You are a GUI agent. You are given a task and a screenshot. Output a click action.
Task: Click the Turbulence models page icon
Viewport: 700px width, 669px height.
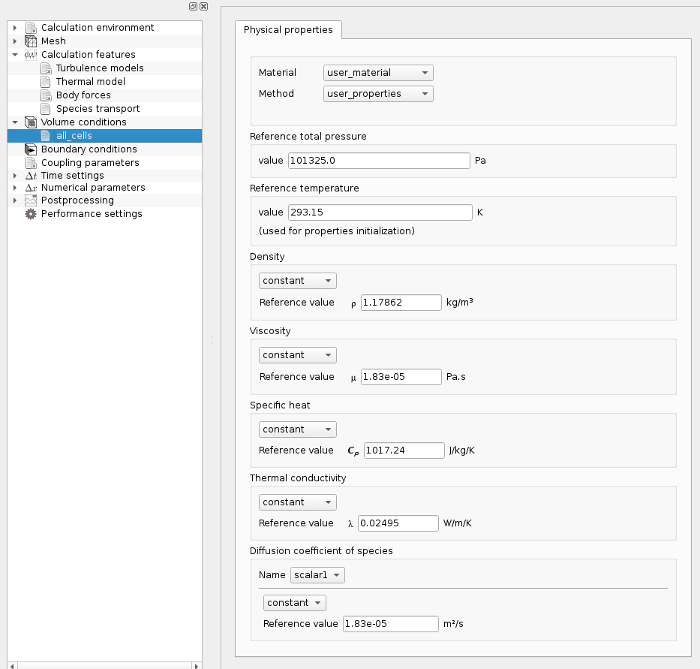44,68
